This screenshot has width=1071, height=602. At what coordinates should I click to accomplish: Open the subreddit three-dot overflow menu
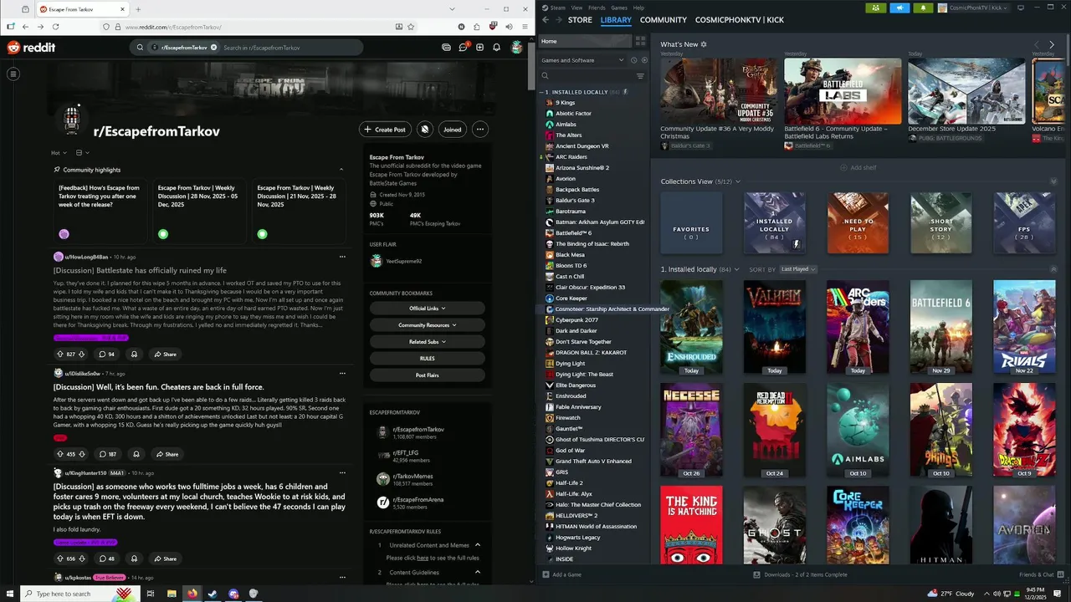479,130
